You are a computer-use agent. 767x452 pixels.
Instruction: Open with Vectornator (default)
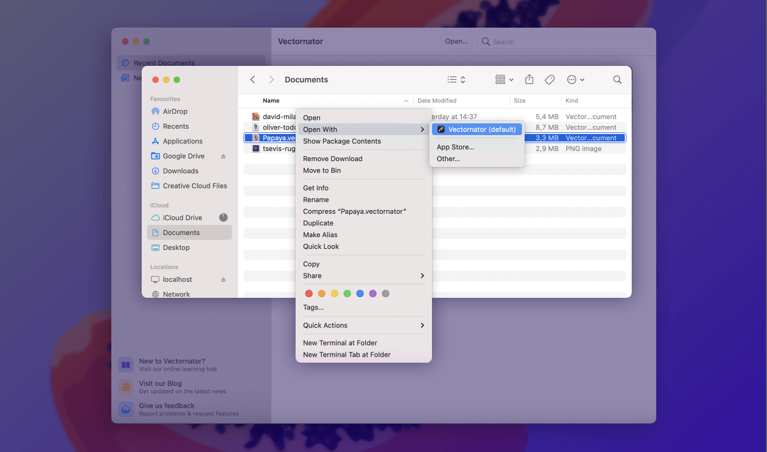pos(477,129)
